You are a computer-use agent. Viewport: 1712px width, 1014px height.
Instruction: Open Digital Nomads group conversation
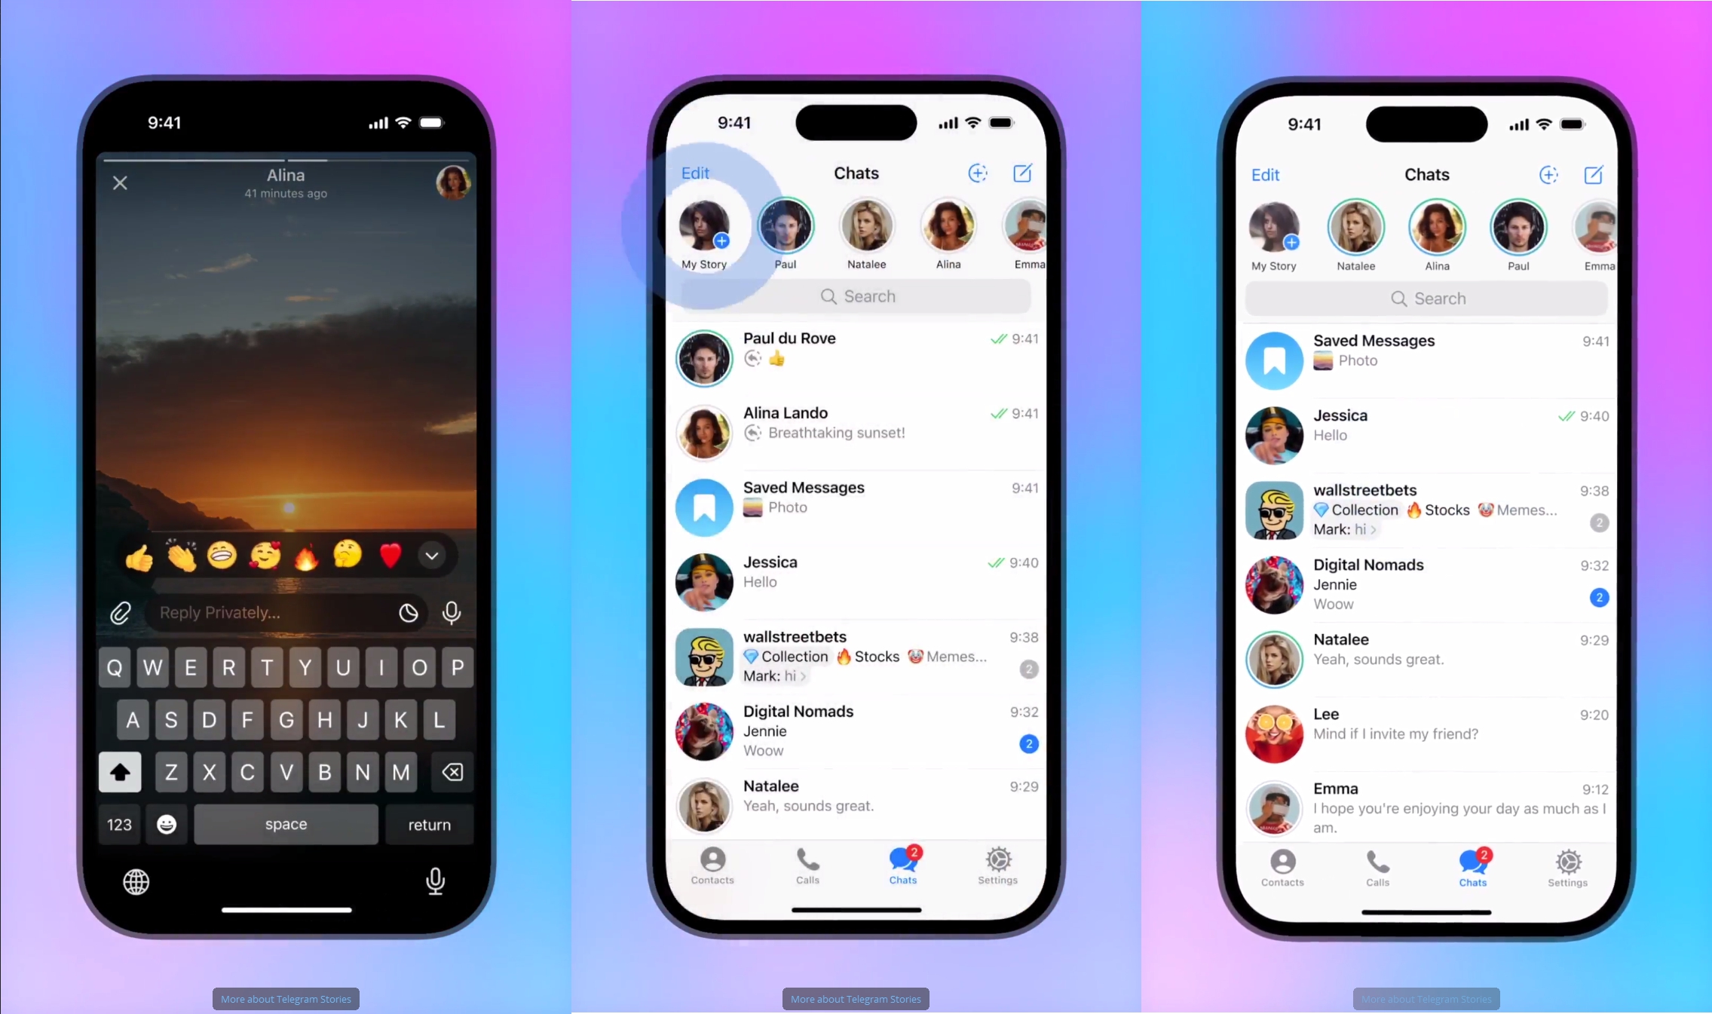pos(856,731)
